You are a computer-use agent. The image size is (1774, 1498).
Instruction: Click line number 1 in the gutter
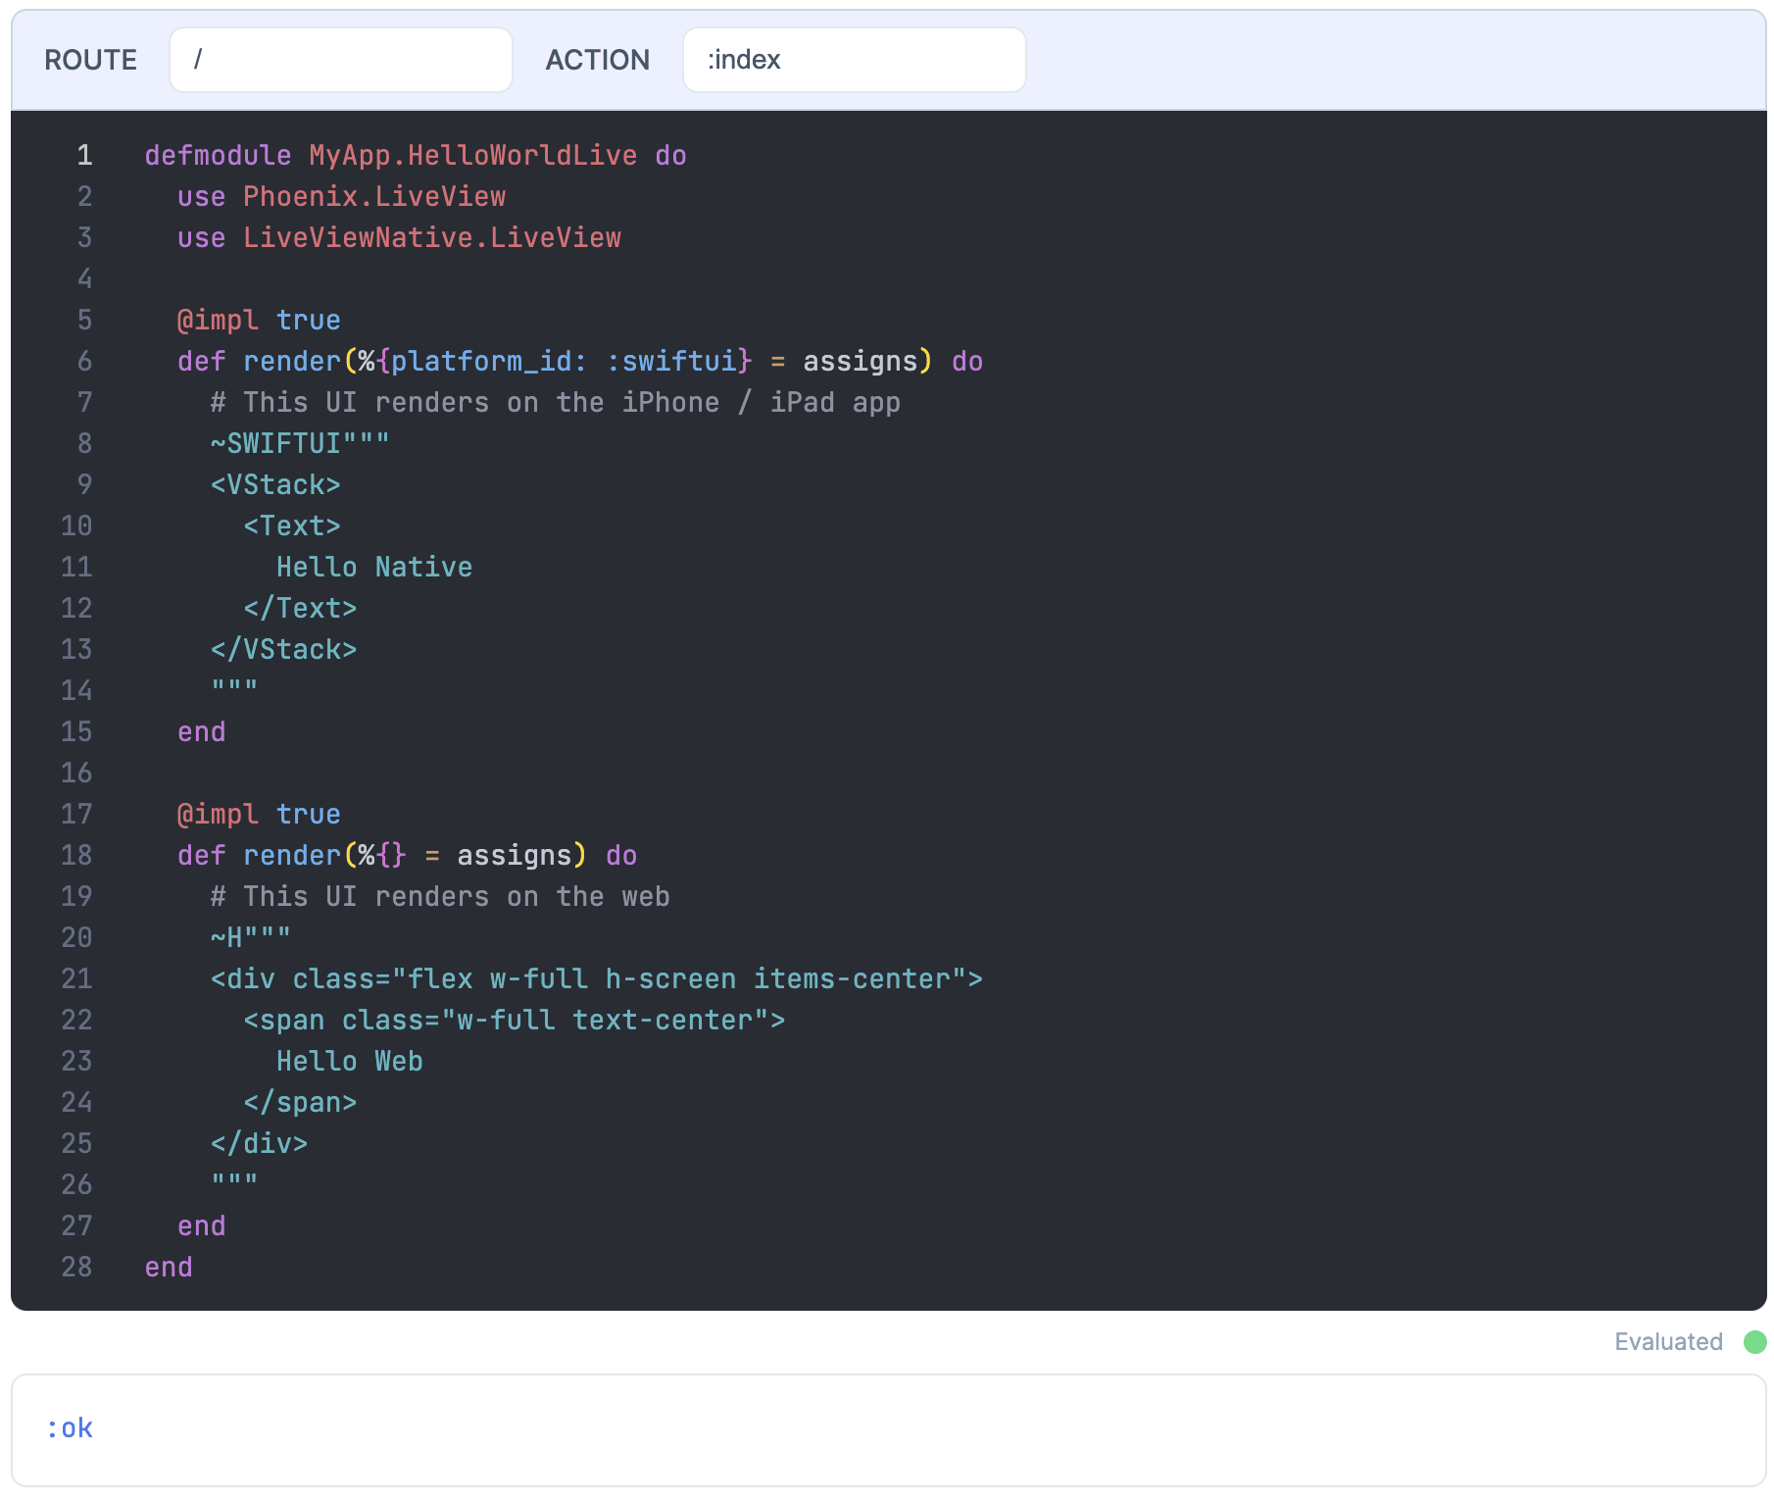[85, 156]
